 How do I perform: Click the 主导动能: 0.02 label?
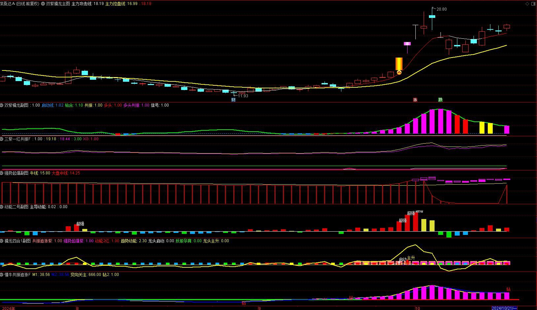coord(43,207)
